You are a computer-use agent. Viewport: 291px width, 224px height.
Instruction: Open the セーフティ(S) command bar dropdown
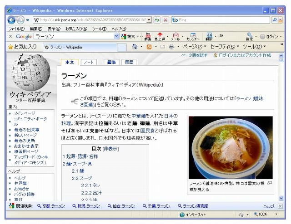tap(224, 47)
